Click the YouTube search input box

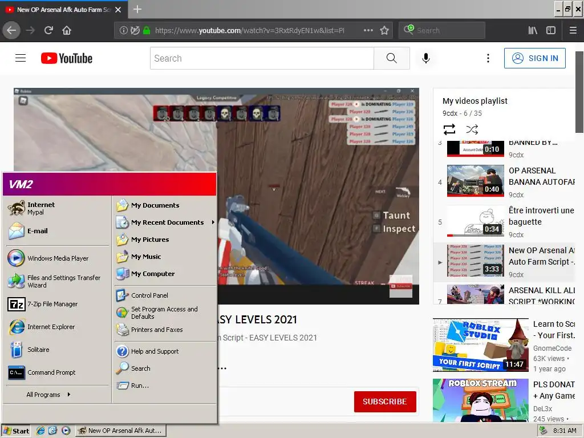click(262, 58)
